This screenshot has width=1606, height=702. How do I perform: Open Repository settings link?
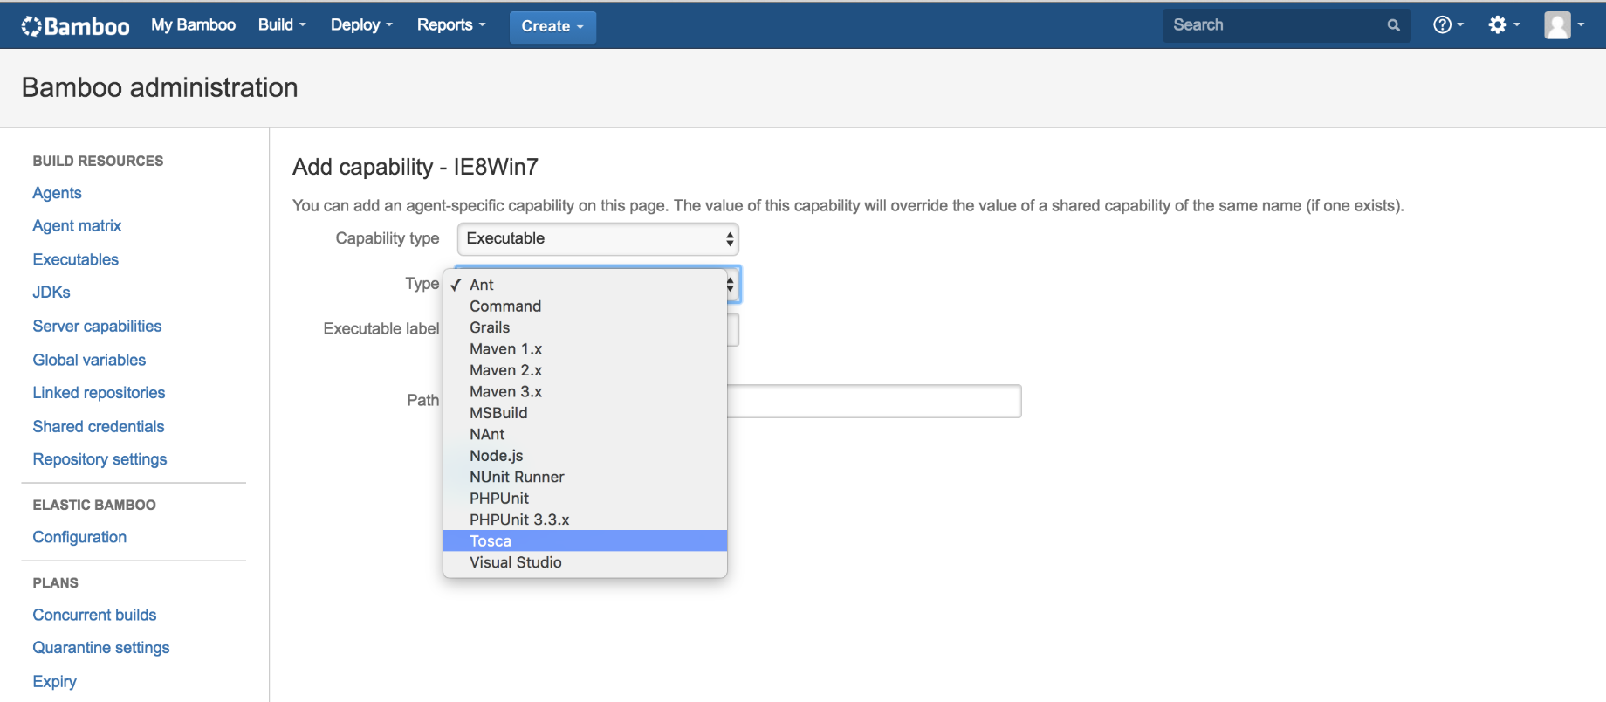(100, 459)
